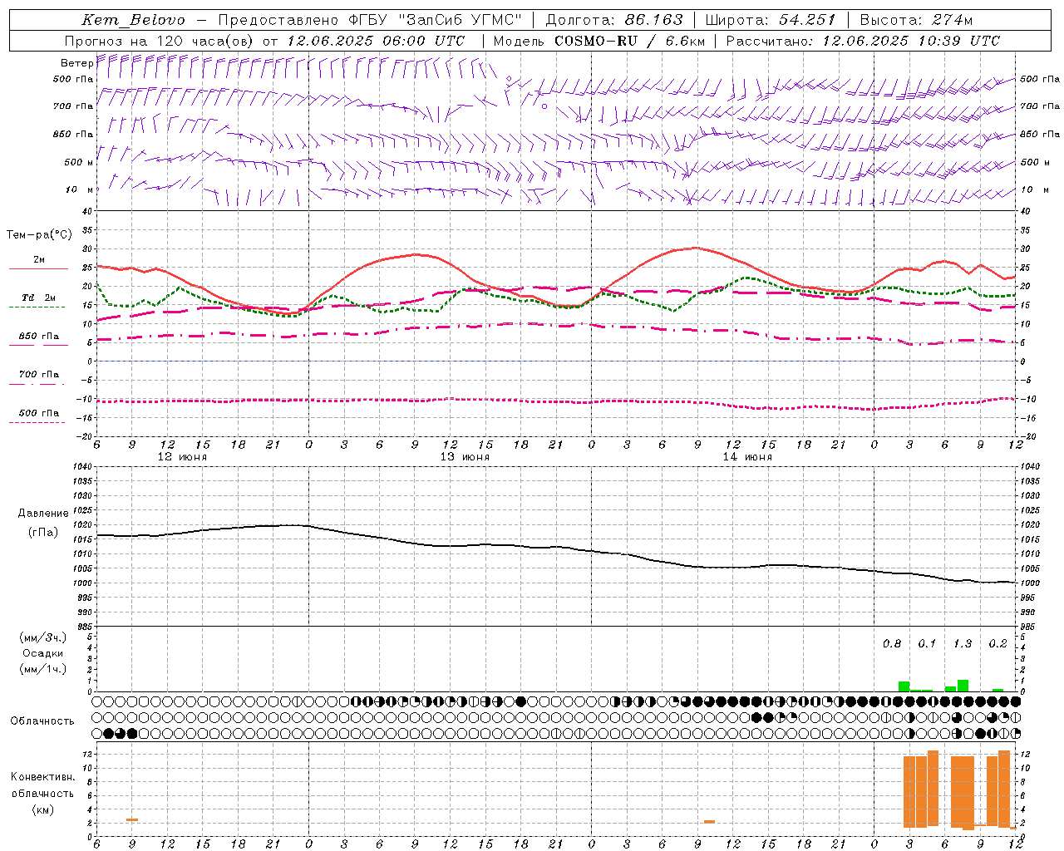
Task: Click "Прогноз на 120 часа(ов)" text
Action: pyautogui.click(x=159, y=41)
